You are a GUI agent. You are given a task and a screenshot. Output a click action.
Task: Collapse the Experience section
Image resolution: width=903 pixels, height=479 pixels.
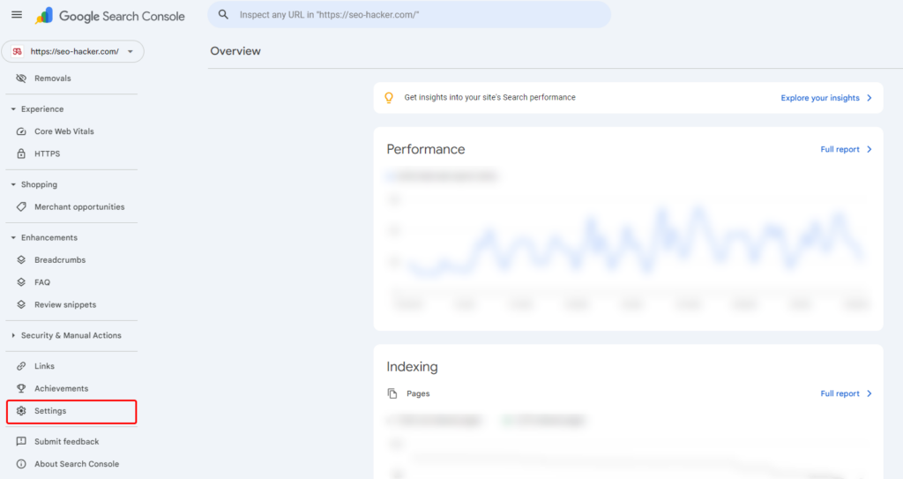pos(13,109)
